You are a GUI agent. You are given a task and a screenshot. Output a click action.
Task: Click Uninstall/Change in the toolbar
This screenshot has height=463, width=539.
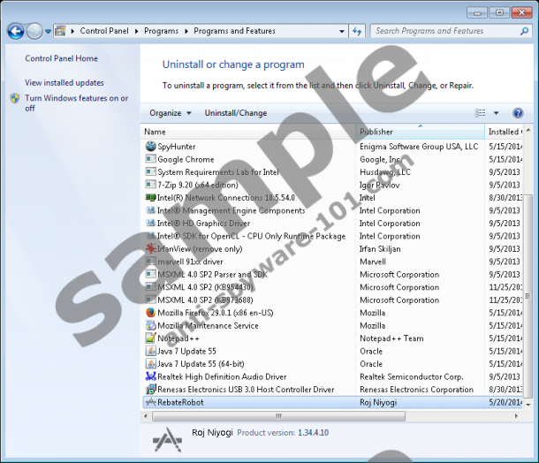pyautogui.click(x=236, y=113)
